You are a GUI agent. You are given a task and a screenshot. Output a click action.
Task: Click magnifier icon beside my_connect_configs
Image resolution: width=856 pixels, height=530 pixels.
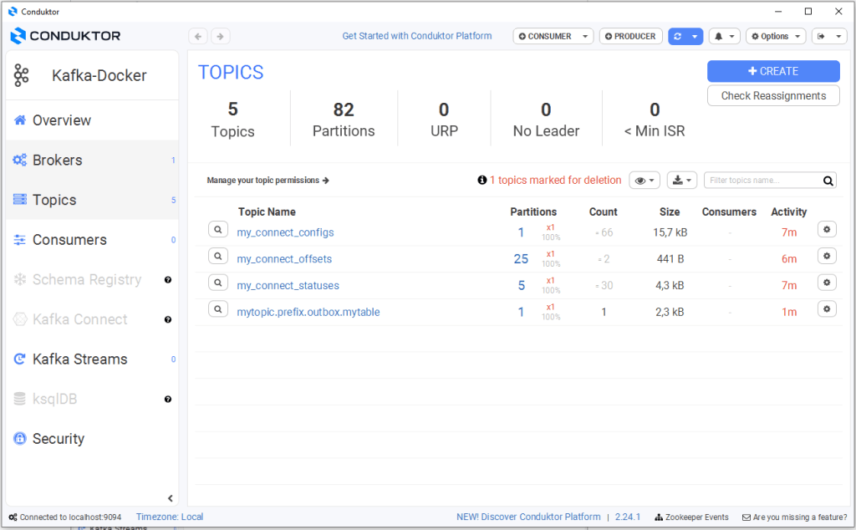point(217,232)
